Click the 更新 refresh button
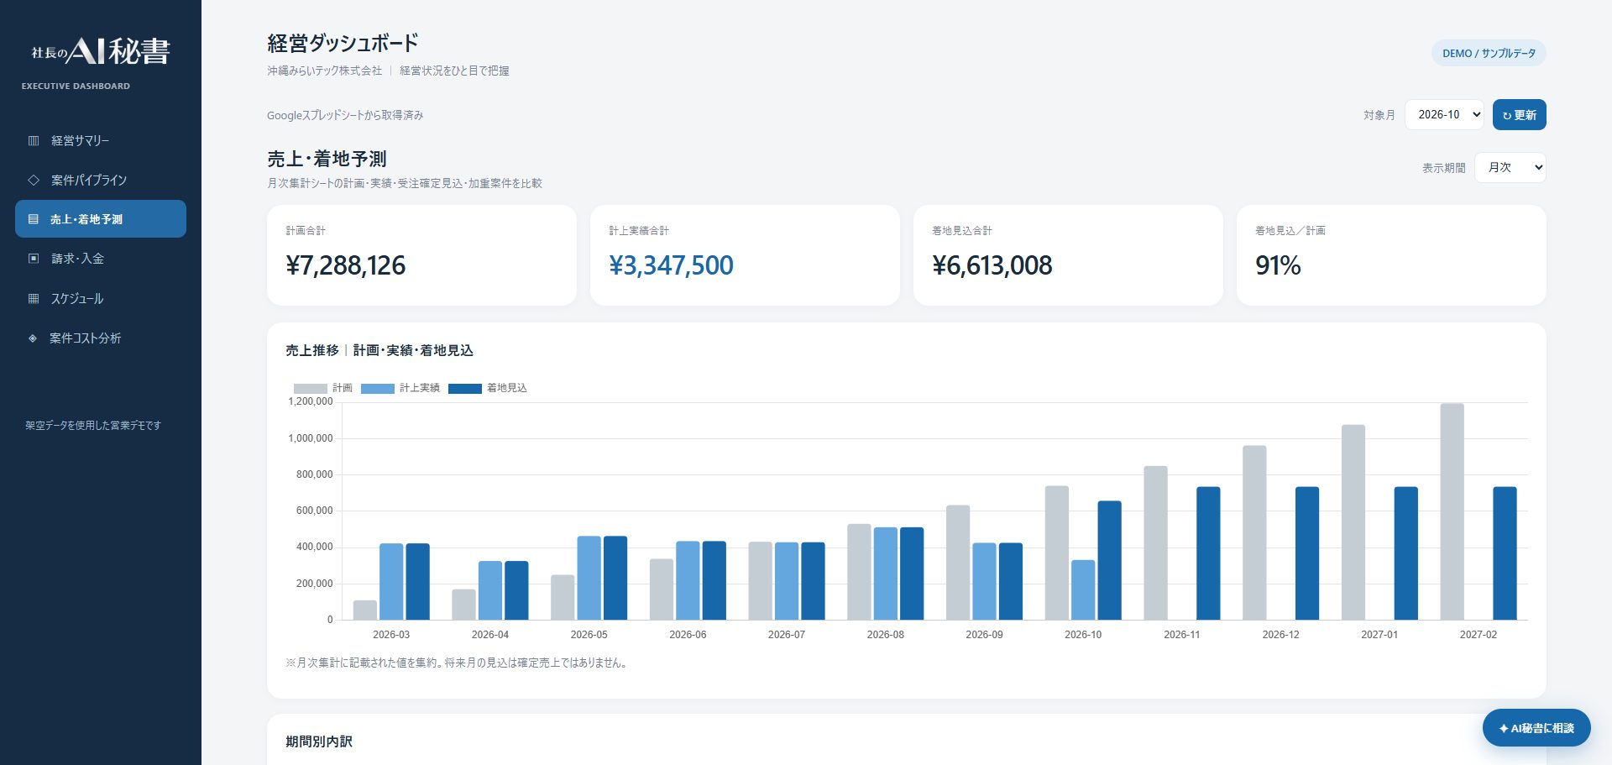 coord(1519,115)
